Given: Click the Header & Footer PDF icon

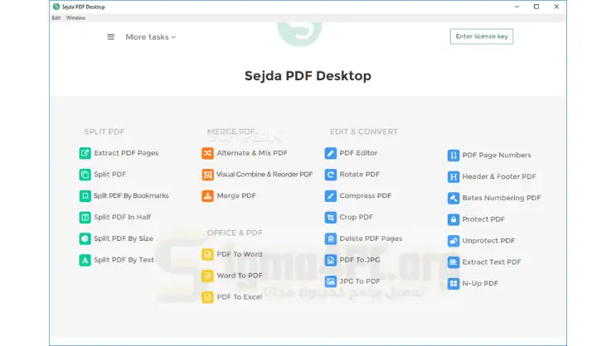Looking at the screenshot, I should point(454,176).
